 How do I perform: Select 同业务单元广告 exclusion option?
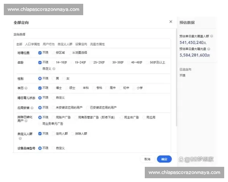[x=40, y=124]
